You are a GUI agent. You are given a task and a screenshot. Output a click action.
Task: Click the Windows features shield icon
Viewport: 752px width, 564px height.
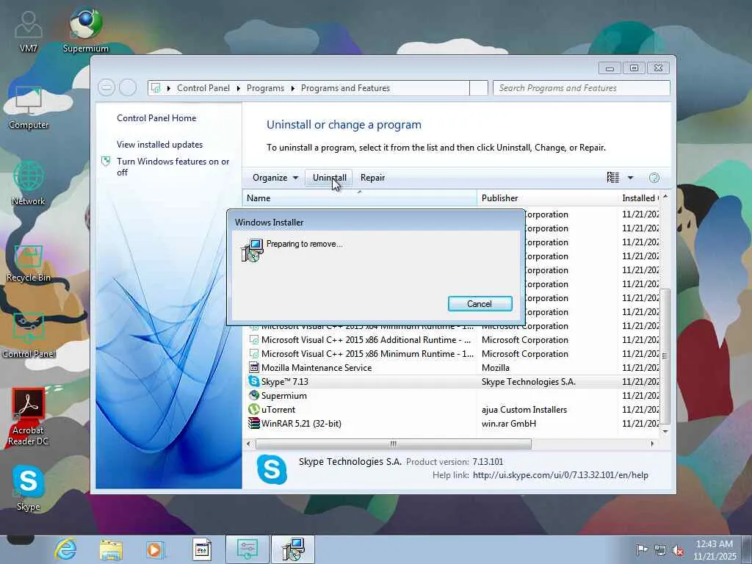pos(106,161)
